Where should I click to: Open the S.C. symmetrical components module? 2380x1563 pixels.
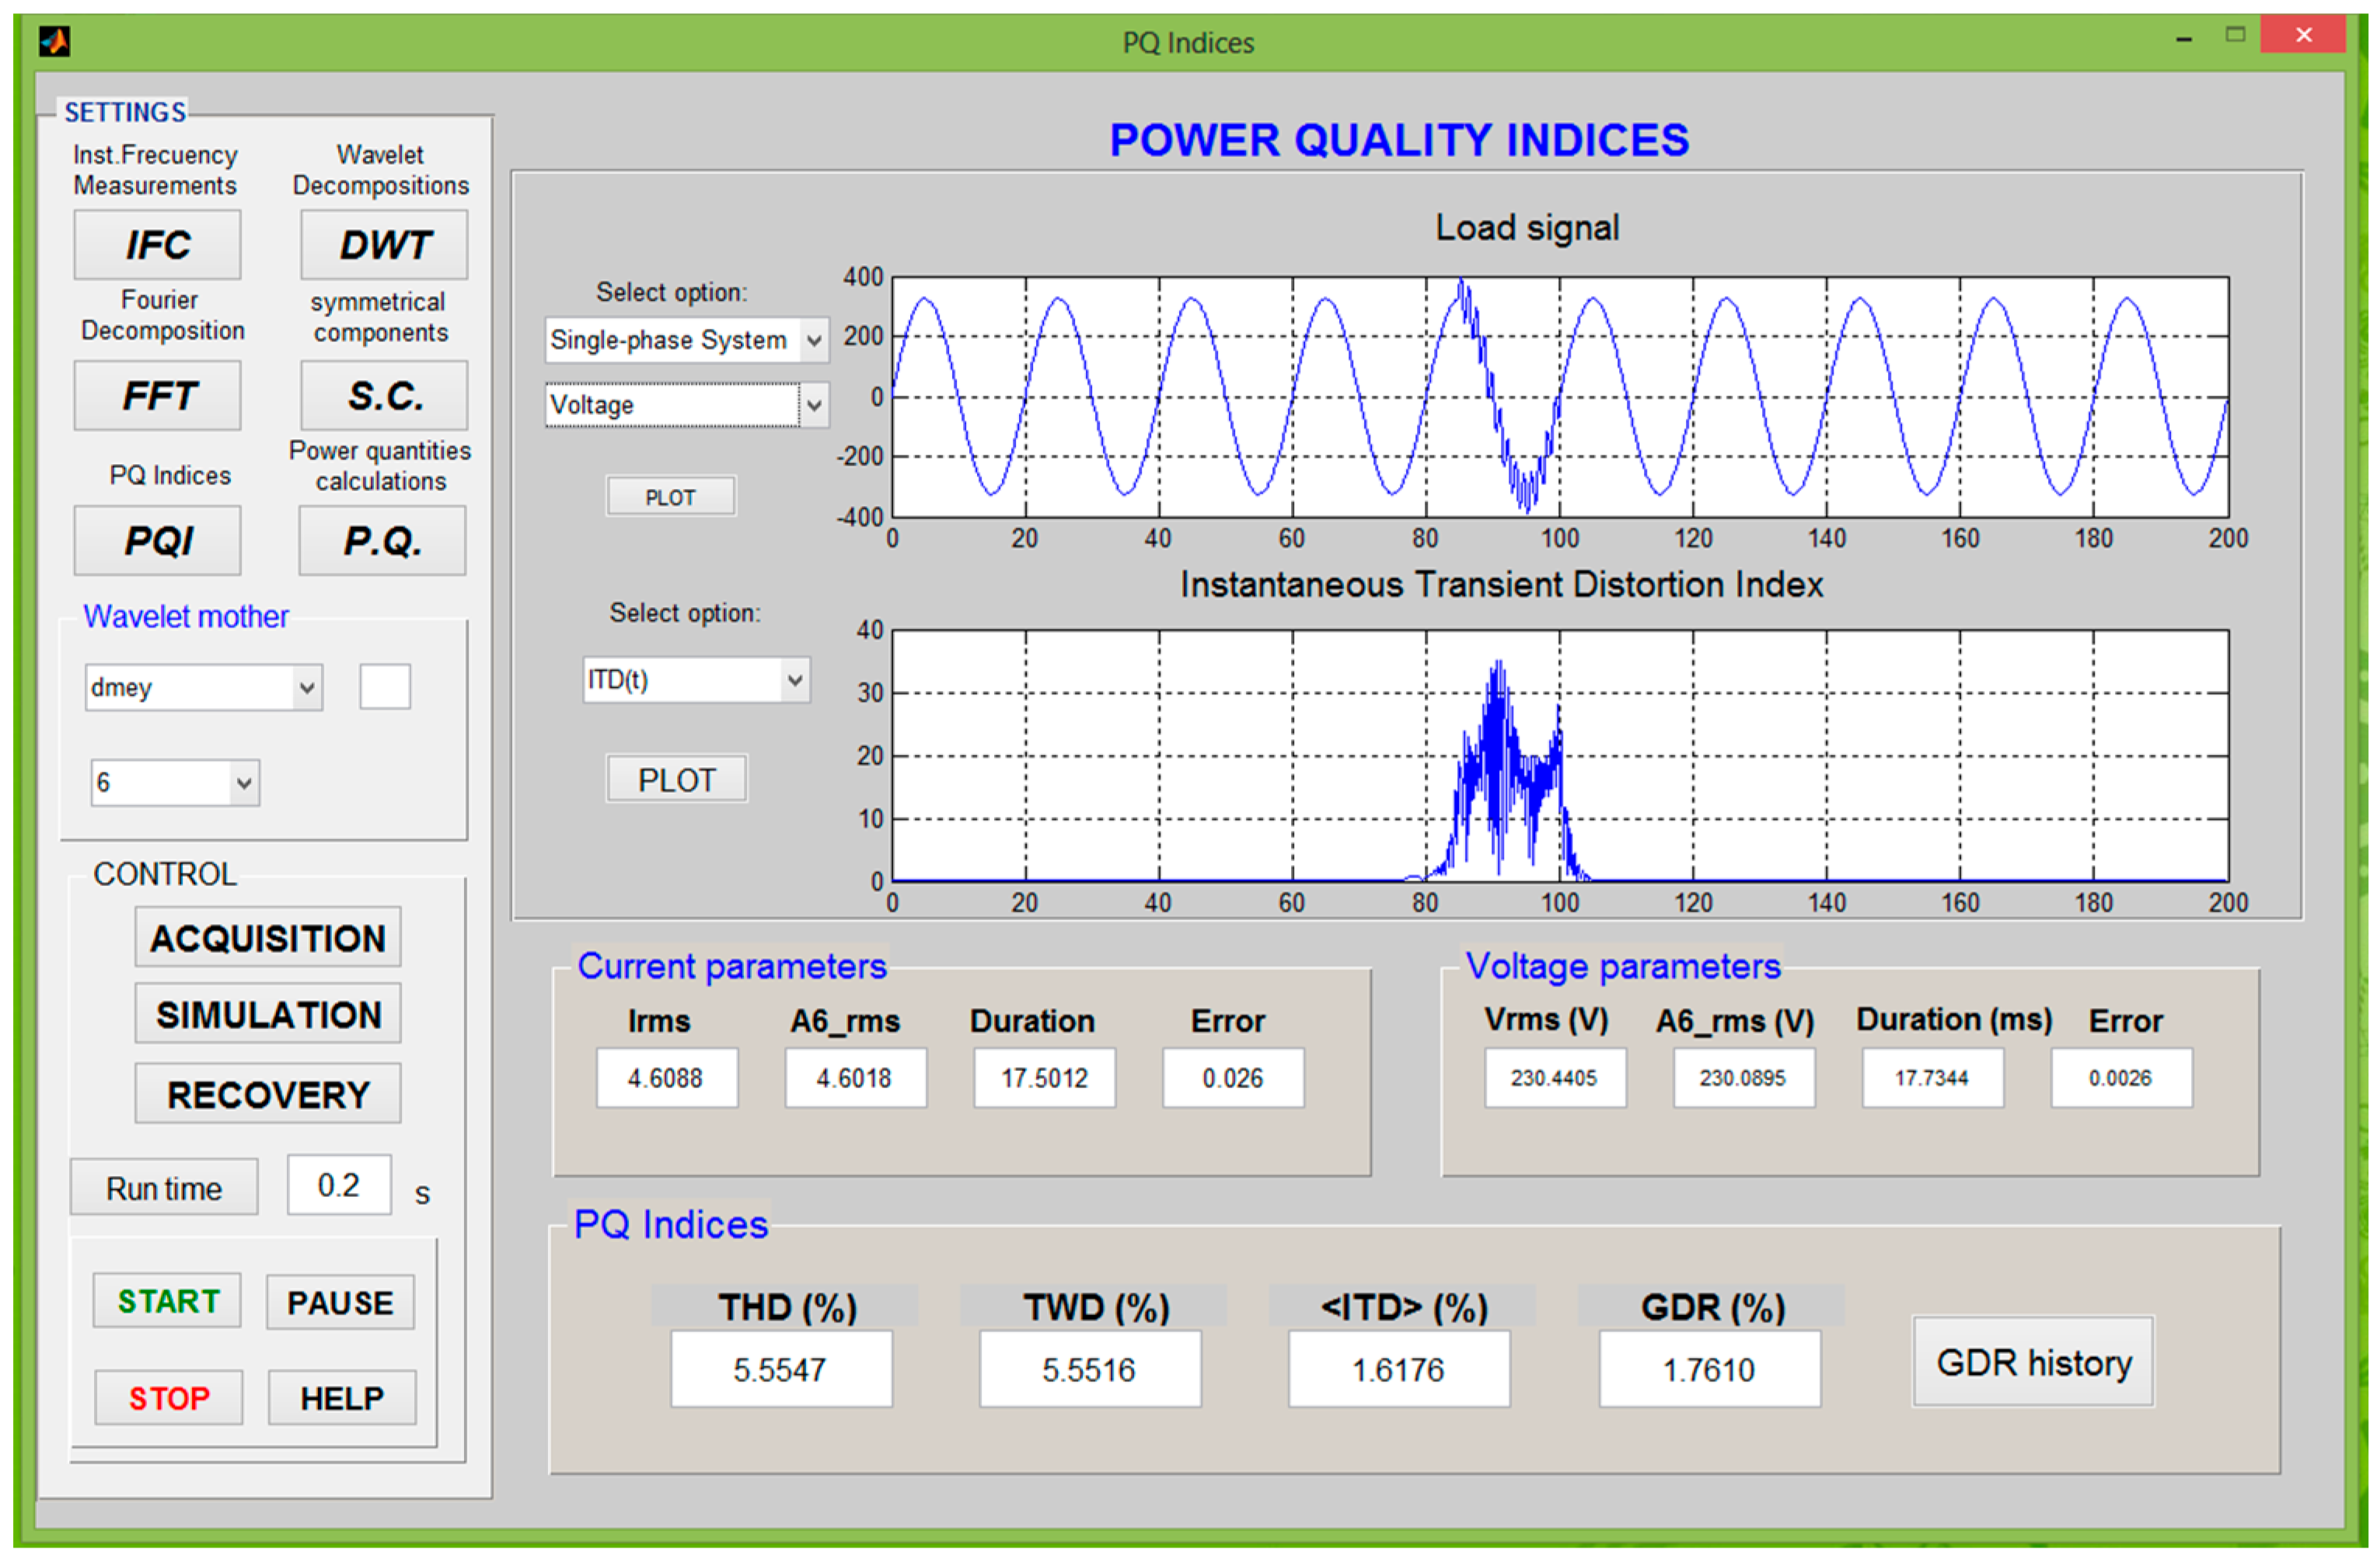coord(384,396)
